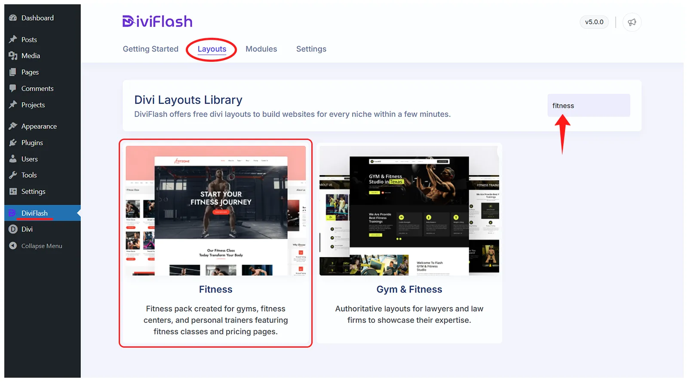The image size is (688, 382).
Task: Click the fitness search input field
Action: pos(588,106)
